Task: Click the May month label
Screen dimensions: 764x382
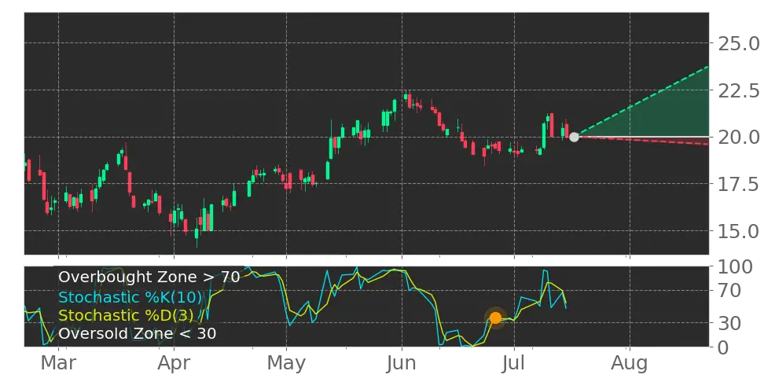Action: 286,365
